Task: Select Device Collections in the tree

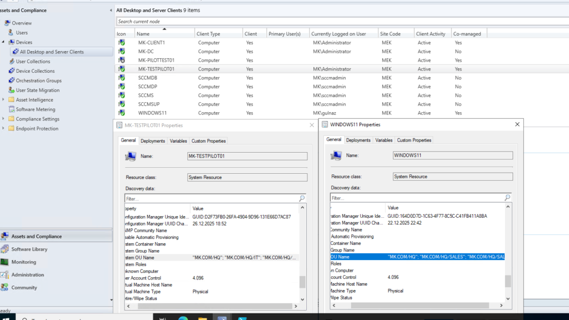Action: [35, 71]
